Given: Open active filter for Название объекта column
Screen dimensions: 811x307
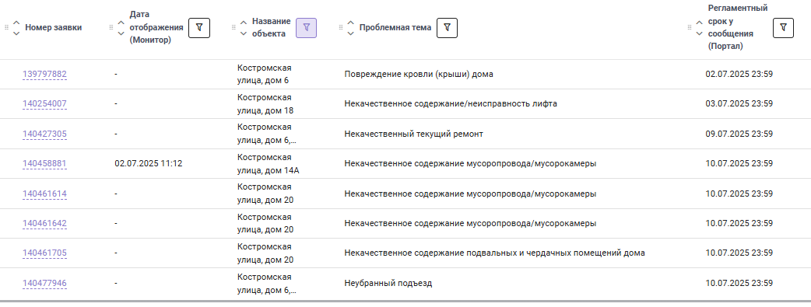Looking at the screenshot, I should [x=306, y=27].
